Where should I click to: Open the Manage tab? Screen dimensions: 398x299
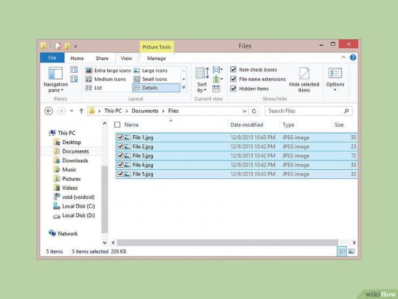[x=157, y=58]
